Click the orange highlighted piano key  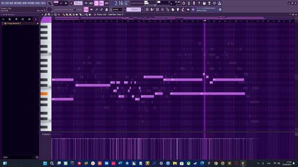click(x=44, y=94)
